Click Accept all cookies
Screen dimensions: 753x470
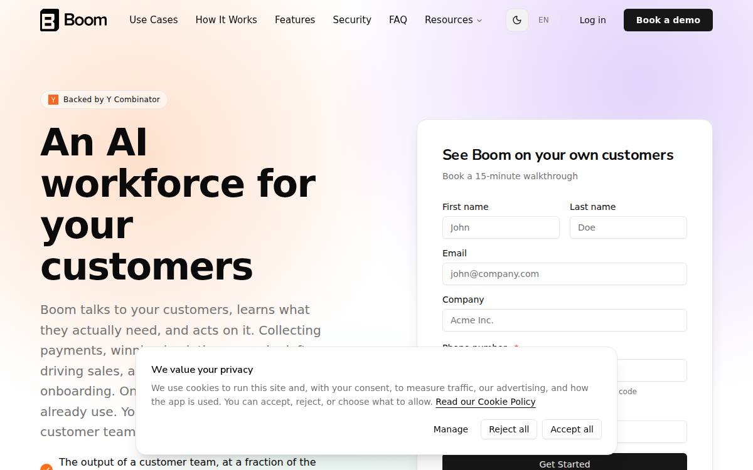click(572, 429)
